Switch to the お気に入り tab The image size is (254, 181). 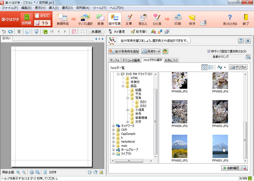[172, 60]
